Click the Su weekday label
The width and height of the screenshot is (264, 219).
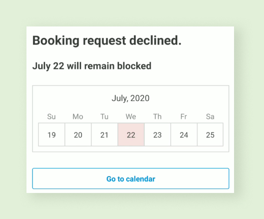51,116
